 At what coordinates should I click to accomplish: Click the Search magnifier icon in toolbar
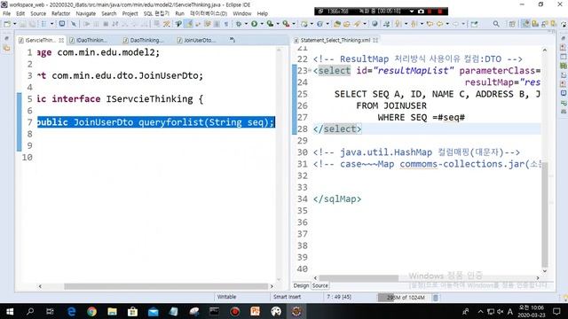coord(496,24)
